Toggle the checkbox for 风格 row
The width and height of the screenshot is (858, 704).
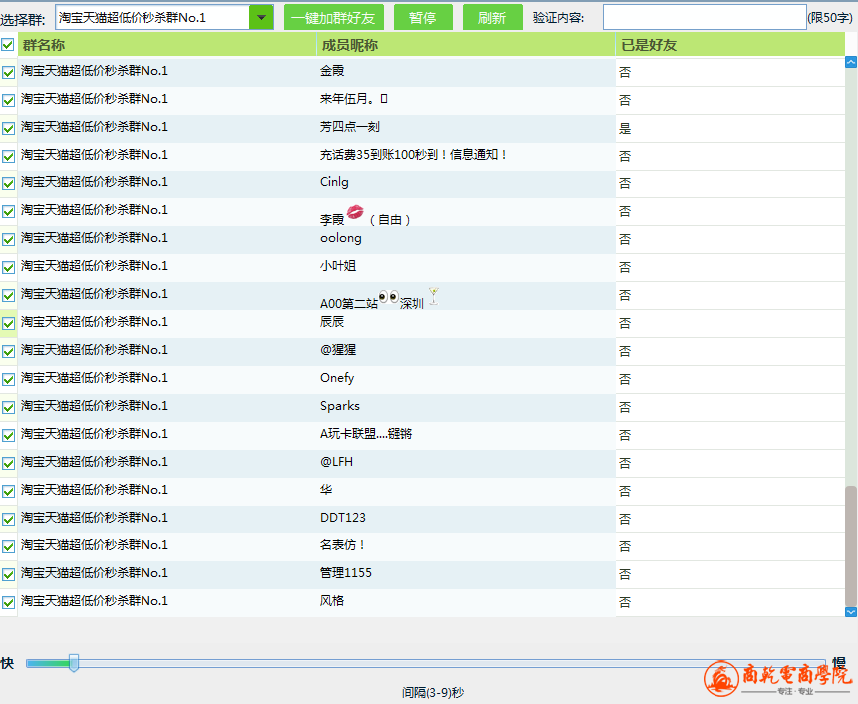(x=8, y=602)
